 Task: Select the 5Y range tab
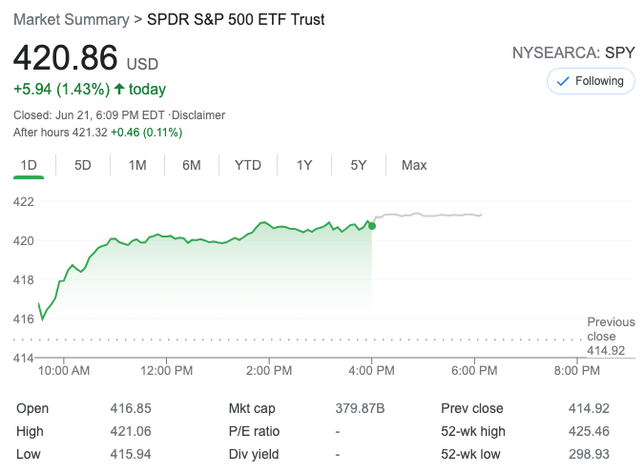click(x=359, y=165)
